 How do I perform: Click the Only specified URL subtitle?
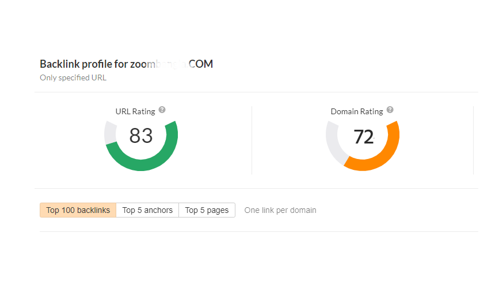(73, 77)
